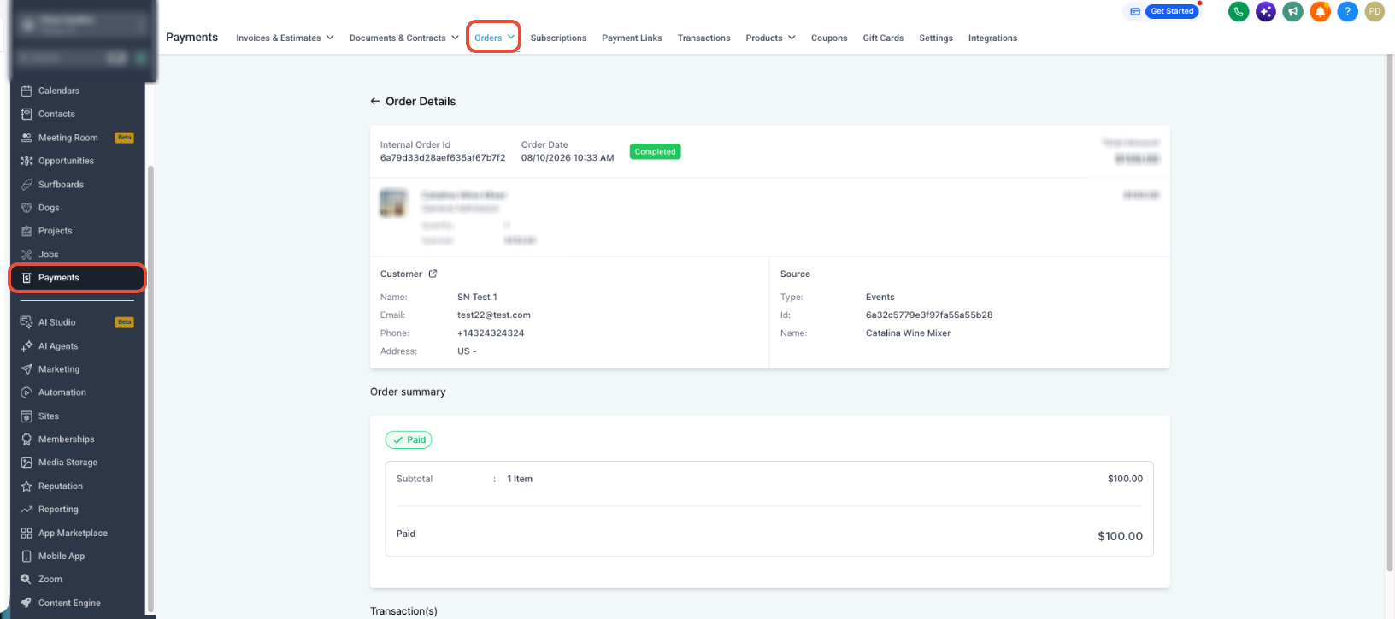Click the sidebar vertical scrollbar

151,389
